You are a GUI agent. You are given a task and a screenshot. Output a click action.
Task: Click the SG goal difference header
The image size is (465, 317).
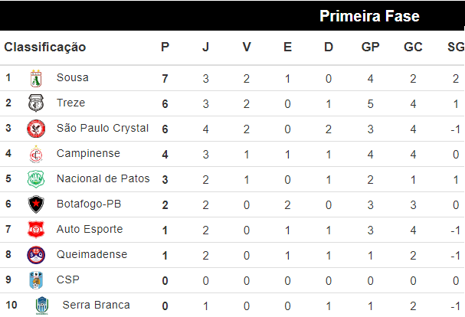pos(455,47)
